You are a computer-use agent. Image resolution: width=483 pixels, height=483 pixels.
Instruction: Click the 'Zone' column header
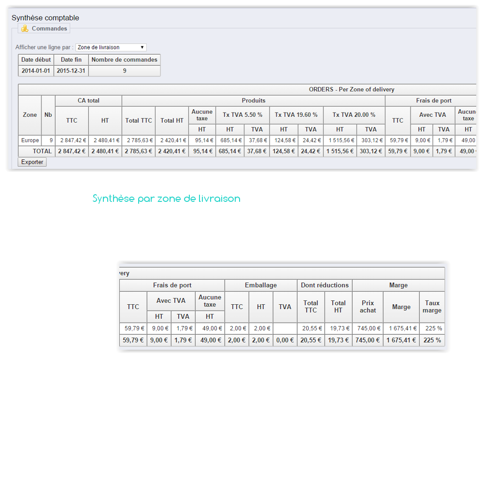[x=30, y=115]
